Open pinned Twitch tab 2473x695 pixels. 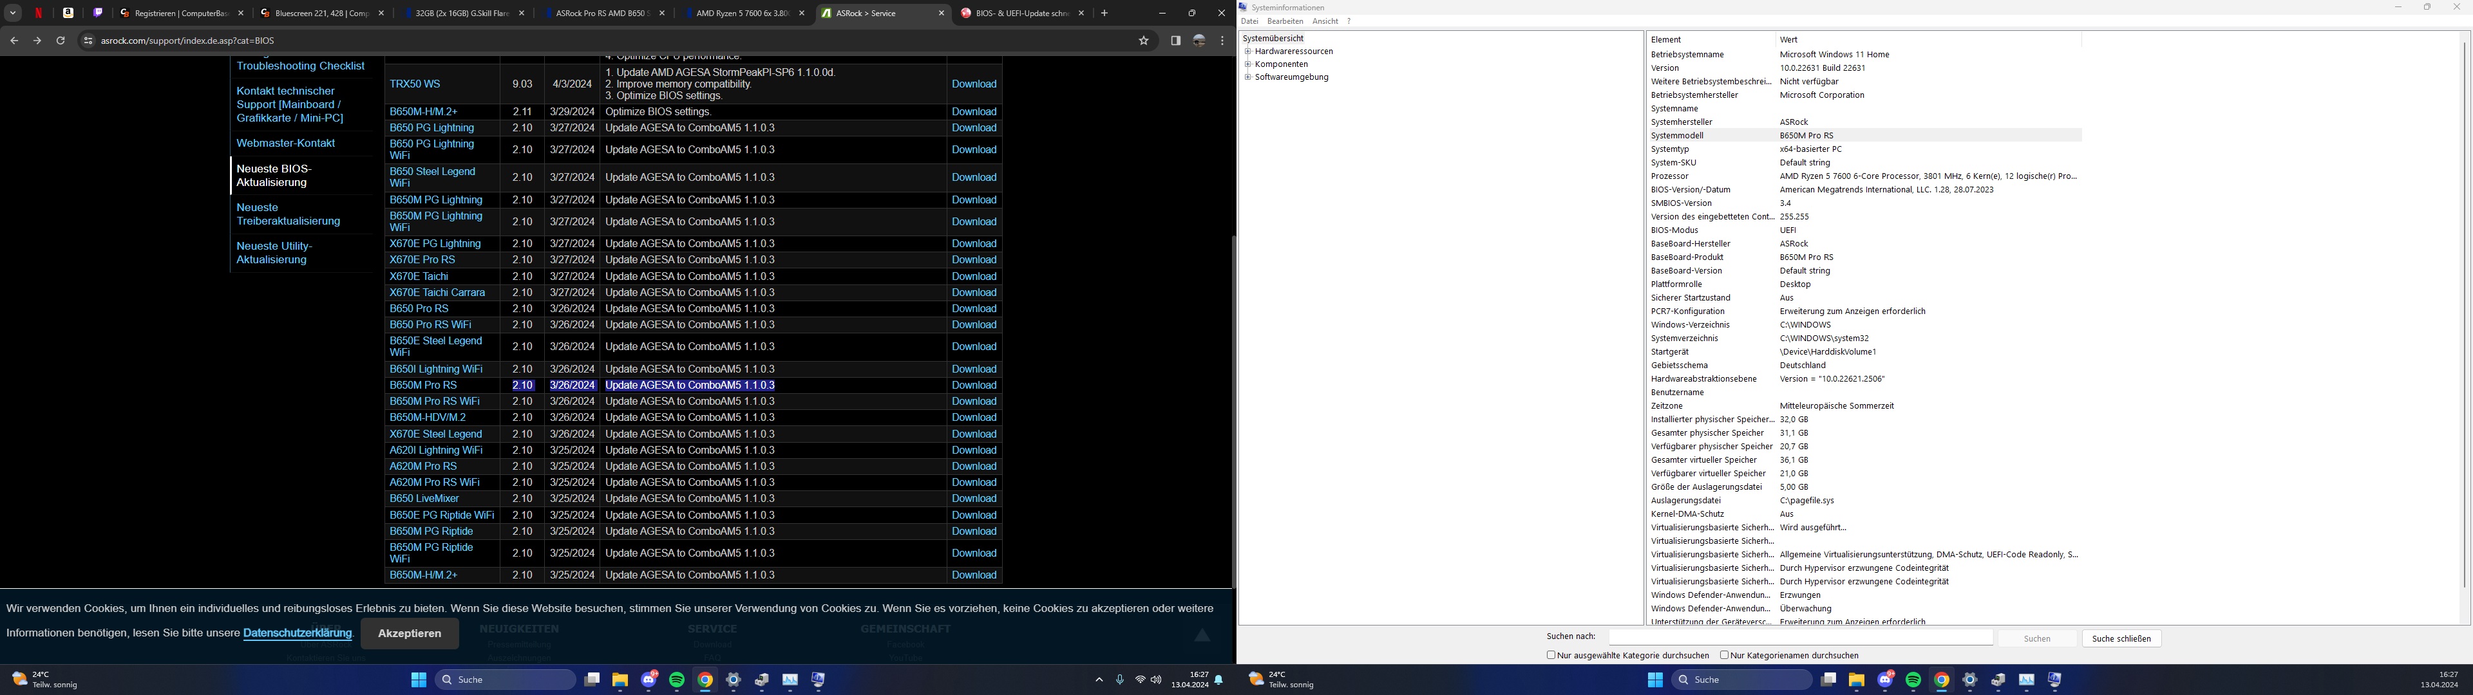coord(98,14)
